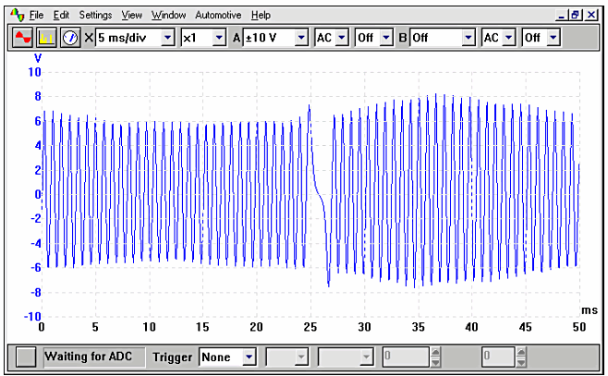Expand the x1 zoom multiplier dropdown
This screenshot has width=608, height=376.
tap(219, 38)
